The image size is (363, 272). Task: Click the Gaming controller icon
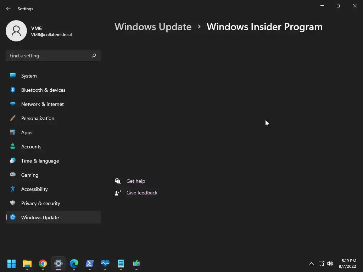13,175
